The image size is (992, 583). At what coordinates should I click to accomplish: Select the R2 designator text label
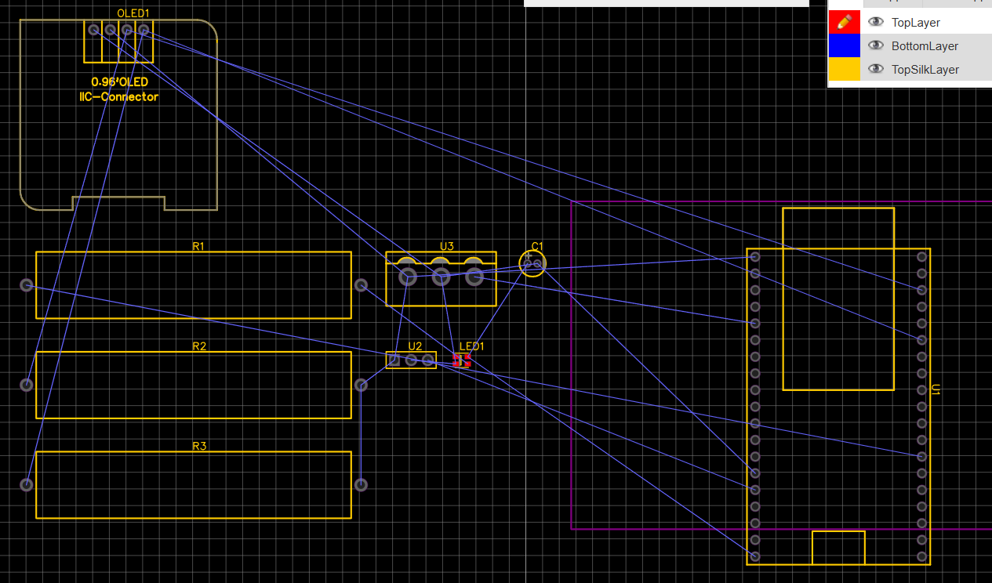point(199,346)
